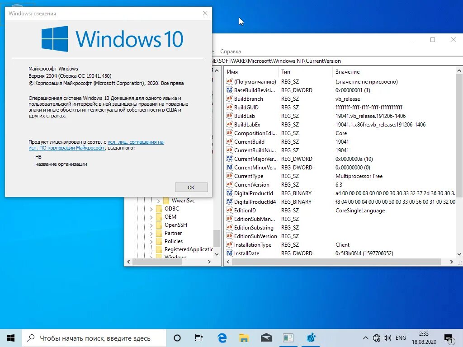This screenshot has width=463, height=347.
Task: Open File Explorer from taskbar
Action: (x=244, y=338)
